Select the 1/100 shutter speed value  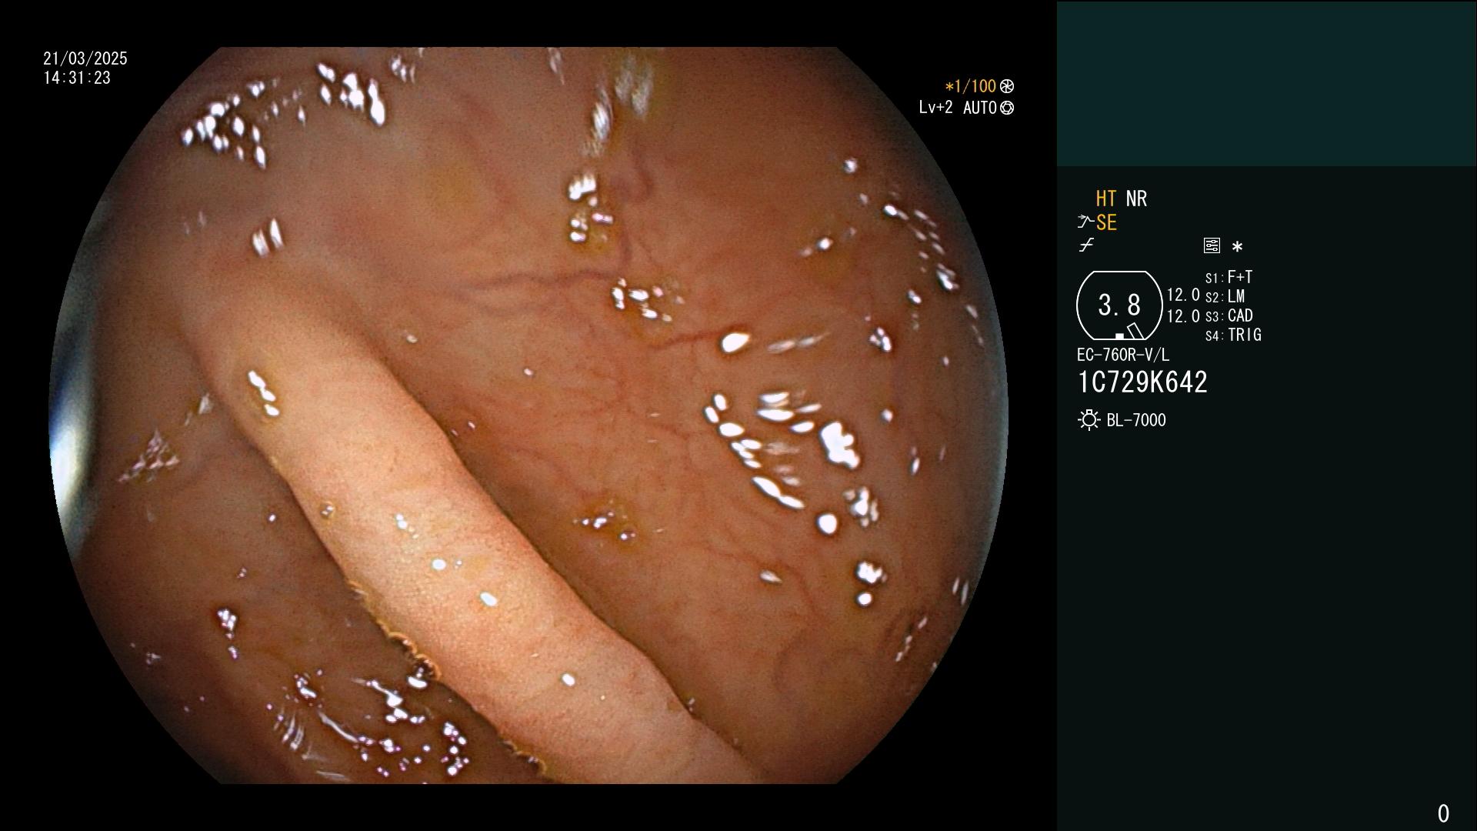click(970, 86)
